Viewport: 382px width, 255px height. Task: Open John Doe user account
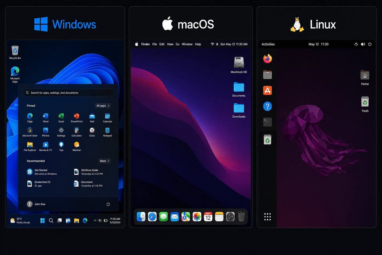[x=36, y=204]
